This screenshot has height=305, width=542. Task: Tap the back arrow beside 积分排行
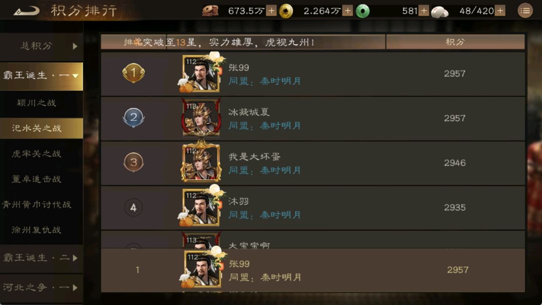point(26,11)
